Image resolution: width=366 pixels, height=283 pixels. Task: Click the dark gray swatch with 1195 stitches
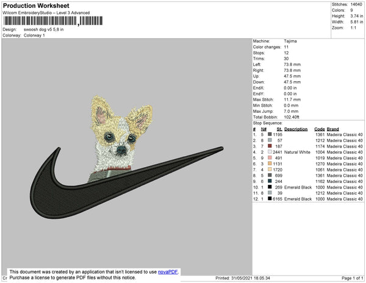(270, 134)
